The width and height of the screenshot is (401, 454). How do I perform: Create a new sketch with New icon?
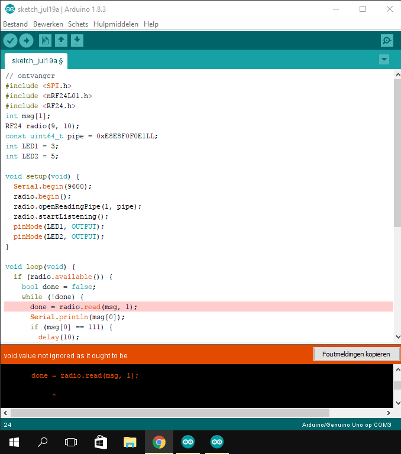[x=45, y=40]
